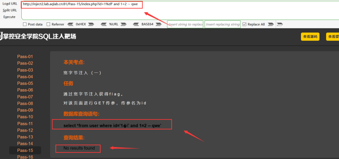Click the yellow 查看源码 button
Screen dimensions: 339x159
[x=310, y=37]
